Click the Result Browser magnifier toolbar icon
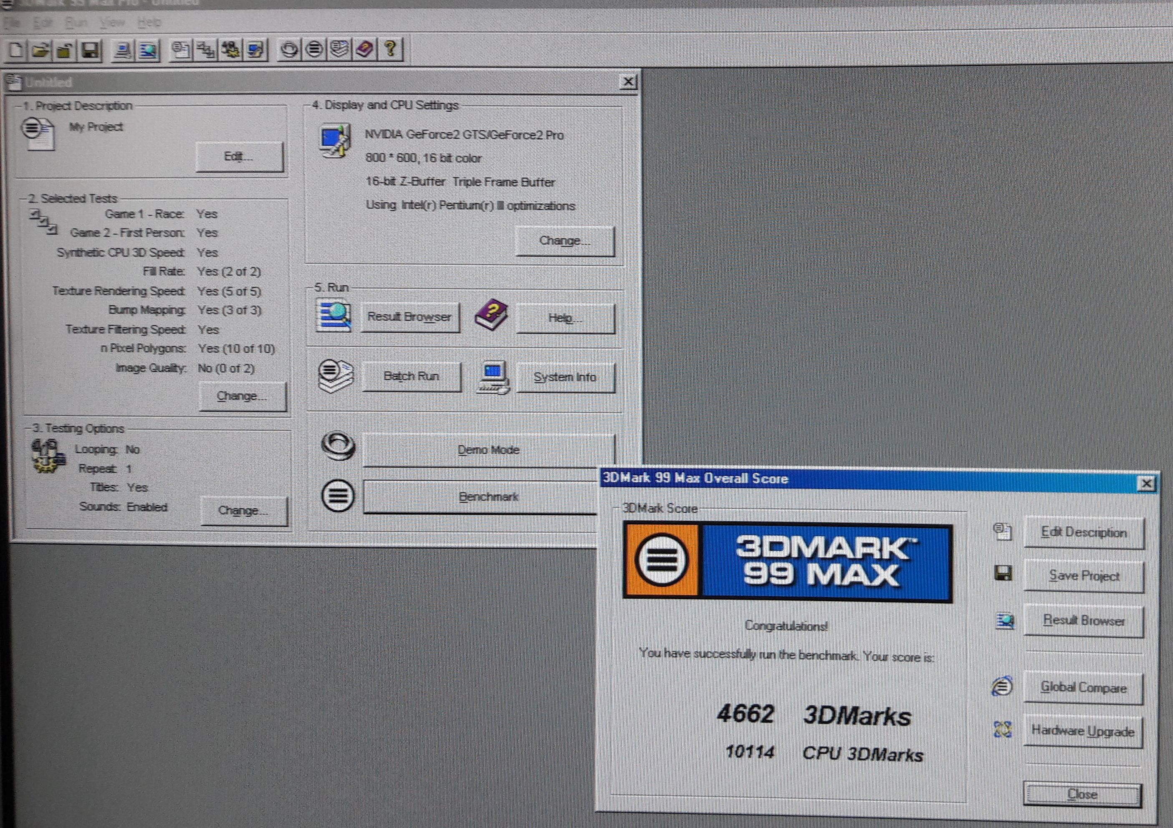1173x828 pixels. point(148,50)
